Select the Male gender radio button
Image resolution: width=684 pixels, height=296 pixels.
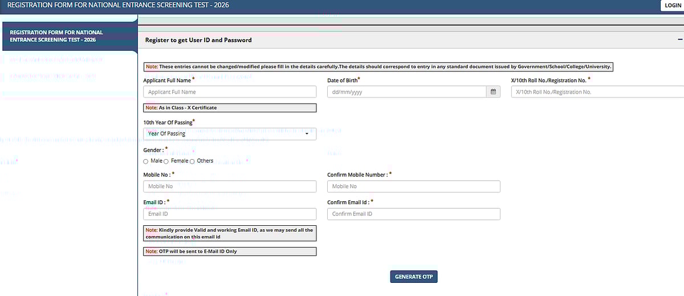pos(146,161)
